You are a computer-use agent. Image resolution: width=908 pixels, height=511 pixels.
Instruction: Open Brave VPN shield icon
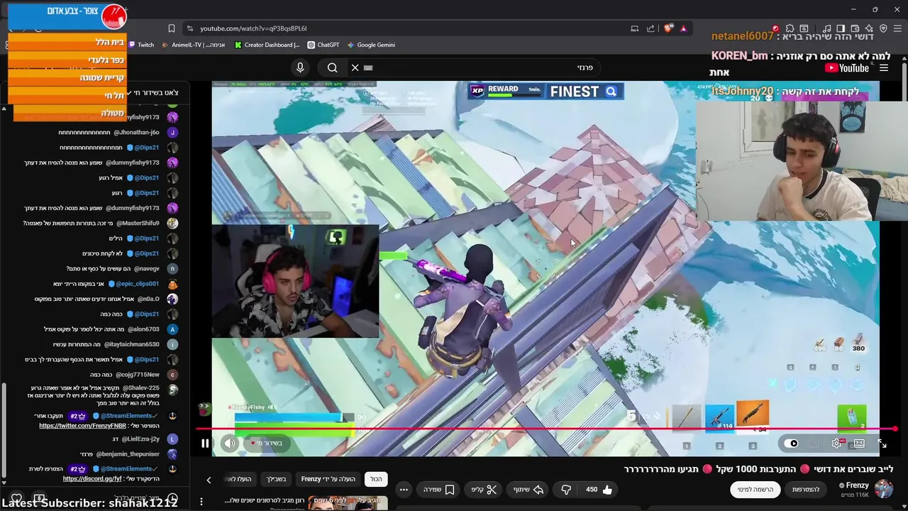(x=883, y=28)
